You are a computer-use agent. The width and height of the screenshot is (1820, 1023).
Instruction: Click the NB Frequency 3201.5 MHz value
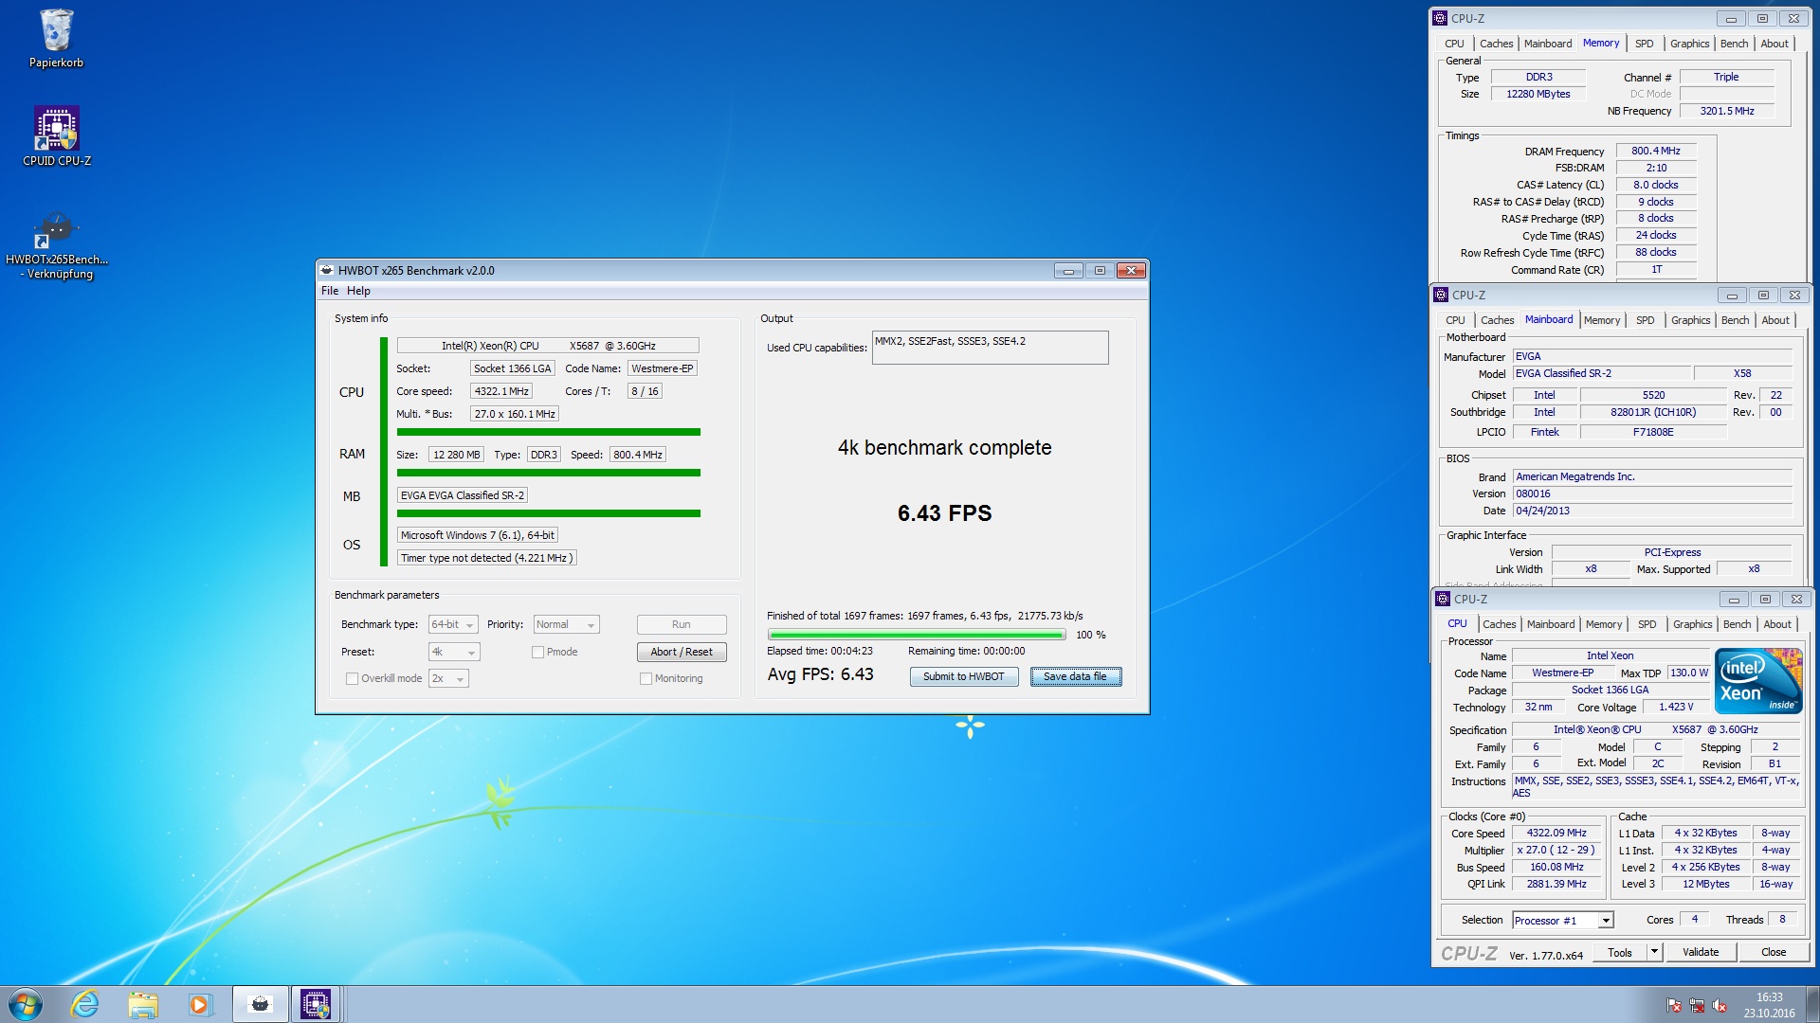tap(1726, 111)
